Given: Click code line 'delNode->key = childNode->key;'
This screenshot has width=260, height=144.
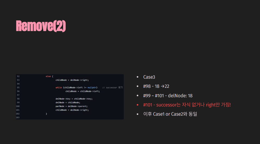Looking at the screenshot, I should click(74, 99).
